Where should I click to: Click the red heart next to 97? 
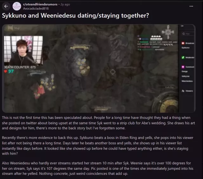[x=5, y=71]
